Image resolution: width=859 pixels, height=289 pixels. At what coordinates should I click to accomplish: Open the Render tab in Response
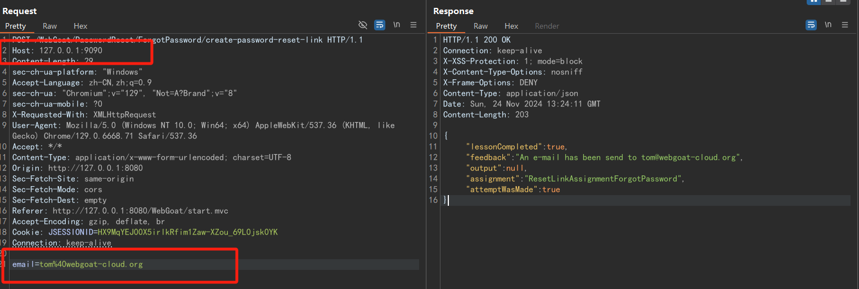coord(547,26)
